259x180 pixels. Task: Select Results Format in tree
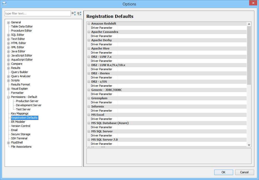tap(20, 84)
